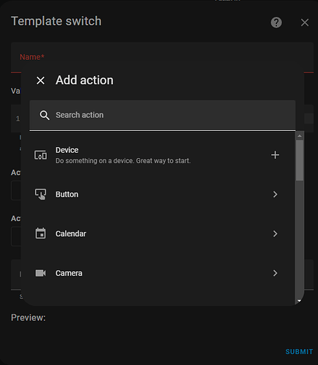The height and width of the screenshot is (365, 318).
Task: Click the Name required field
Action: pos(162,57)
